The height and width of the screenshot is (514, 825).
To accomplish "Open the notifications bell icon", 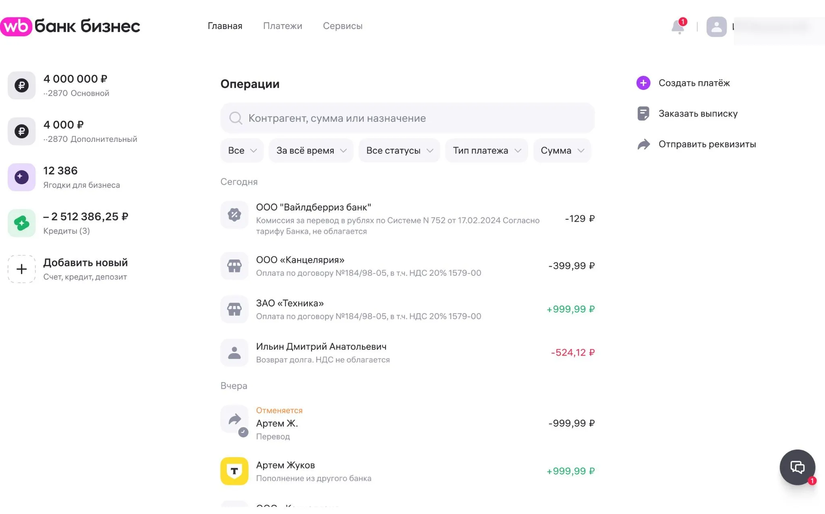I will (x=678, y=27).
